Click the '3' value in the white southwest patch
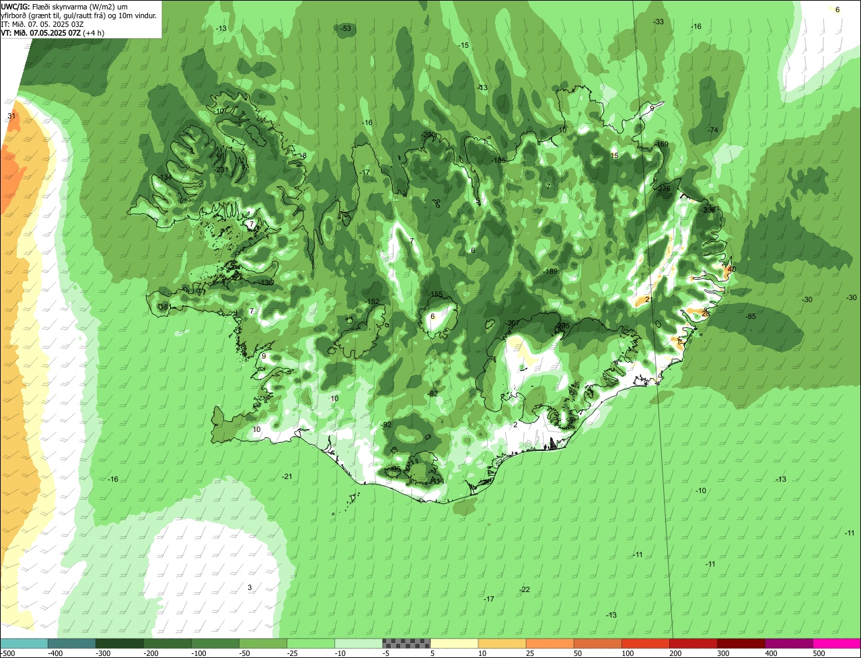 click(x=250, y=587)
